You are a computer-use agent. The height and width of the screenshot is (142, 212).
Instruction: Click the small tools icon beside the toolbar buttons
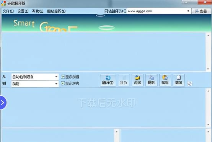189,84
